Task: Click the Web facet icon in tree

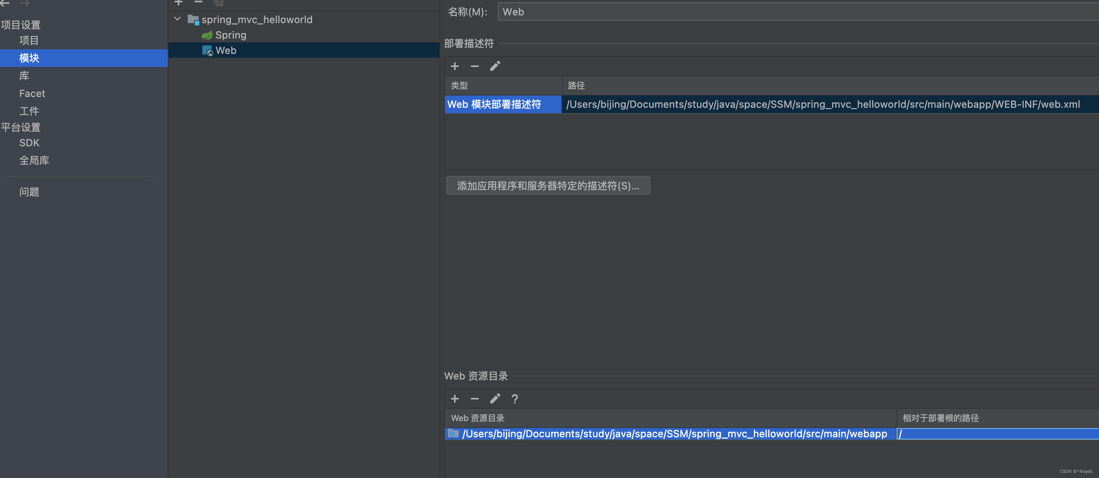Action: coord(207,51)
